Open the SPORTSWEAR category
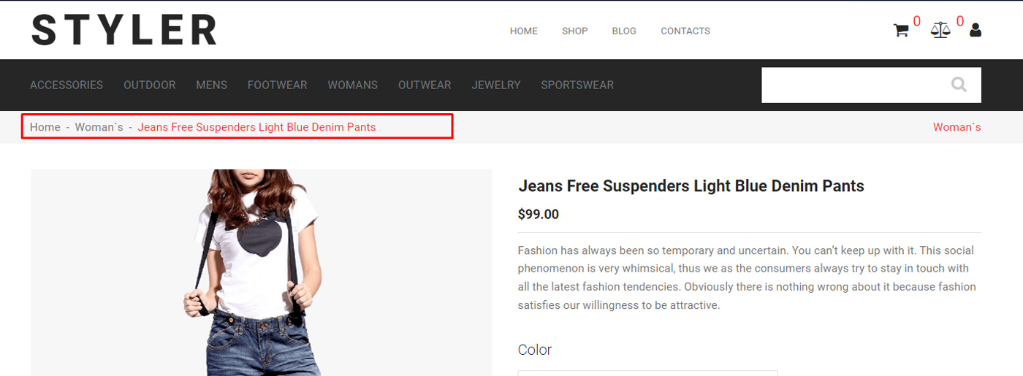The image size is (1023, 376). click(x=577, y=85)
